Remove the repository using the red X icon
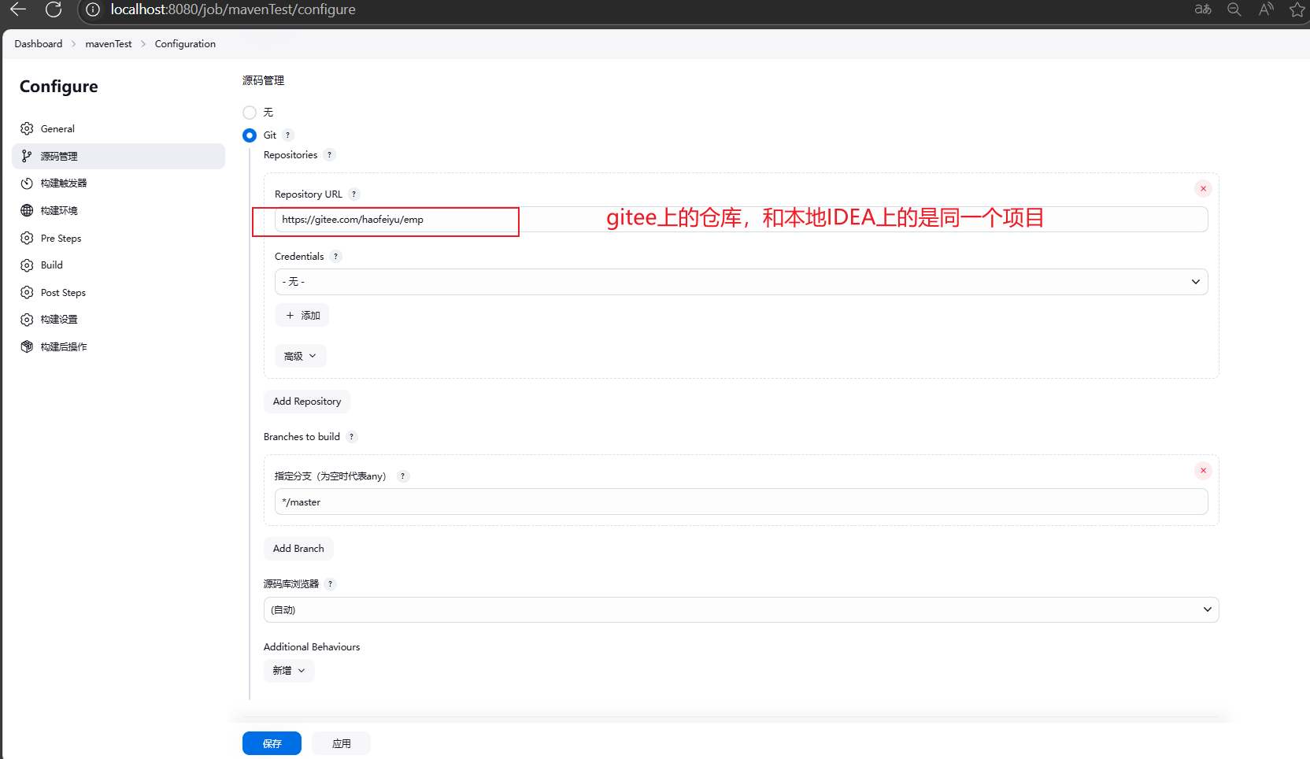Viewport: 1310px width, 759px height. 1203,188
